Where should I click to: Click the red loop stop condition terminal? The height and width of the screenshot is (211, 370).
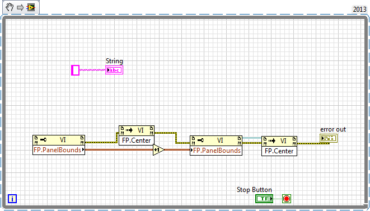[287, 199]
